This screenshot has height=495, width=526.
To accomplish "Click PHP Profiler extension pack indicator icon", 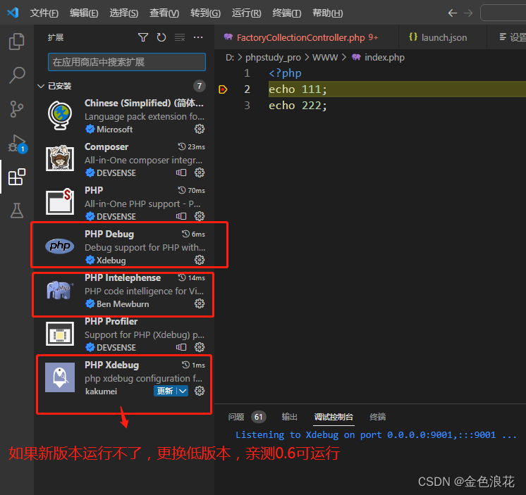I will tap(181, 347).
